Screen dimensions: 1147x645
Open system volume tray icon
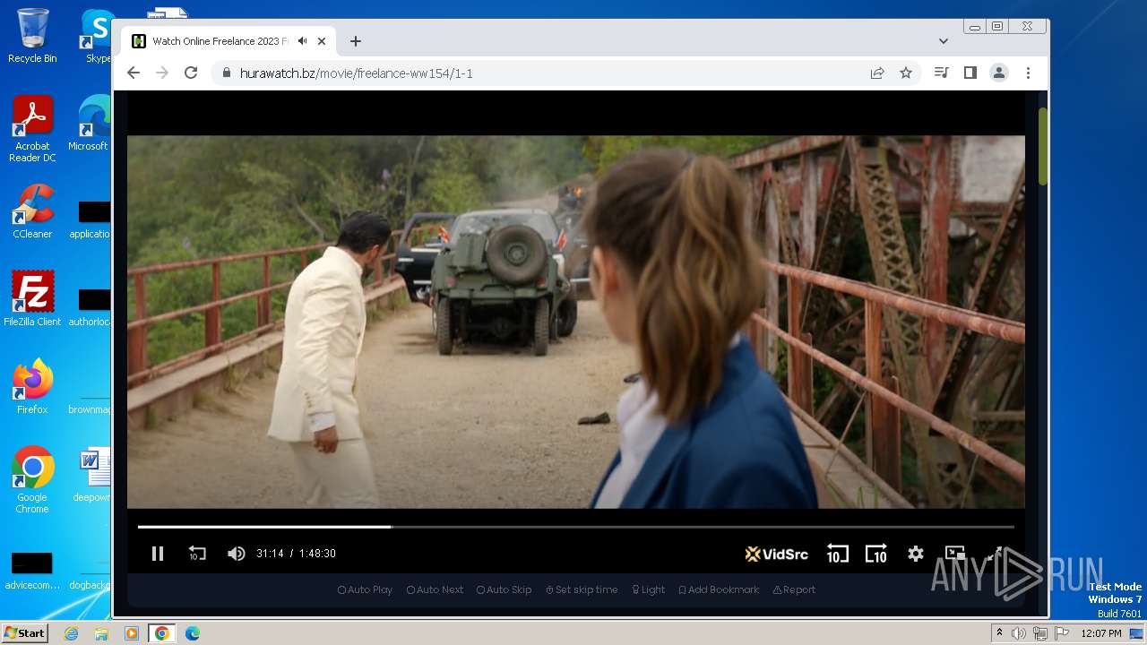(x=1019, y=633)
